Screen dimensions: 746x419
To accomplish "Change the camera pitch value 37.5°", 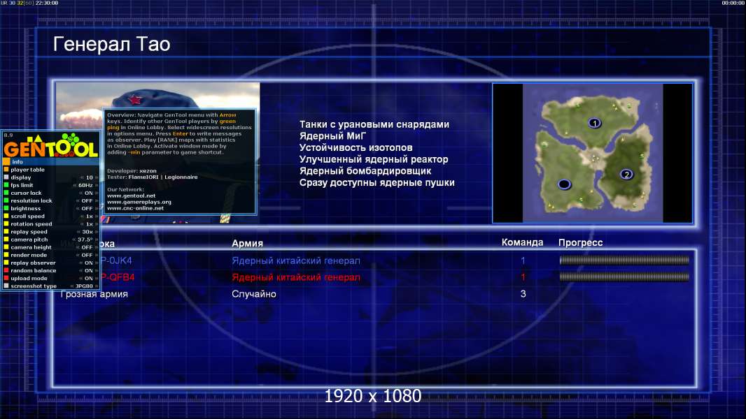I will [x=85, y=240].
